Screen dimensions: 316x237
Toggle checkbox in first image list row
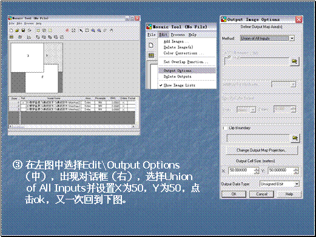coord(23,102)
